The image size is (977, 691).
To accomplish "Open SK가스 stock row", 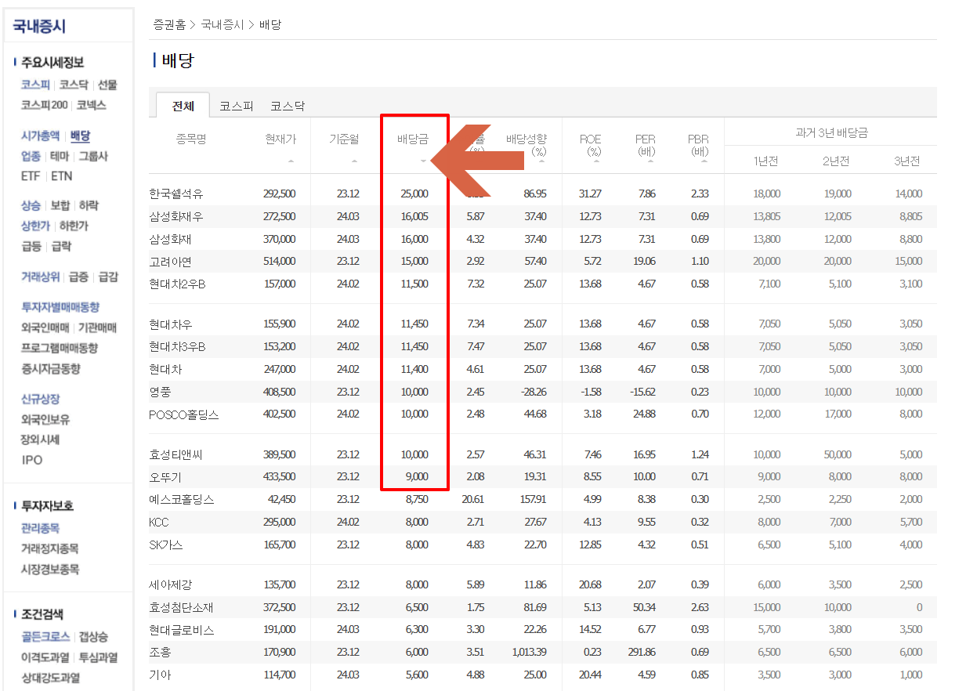I will (x=166, y=545).
